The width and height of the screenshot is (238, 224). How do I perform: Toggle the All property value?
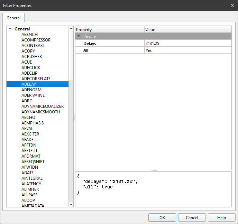click(187, 50)
